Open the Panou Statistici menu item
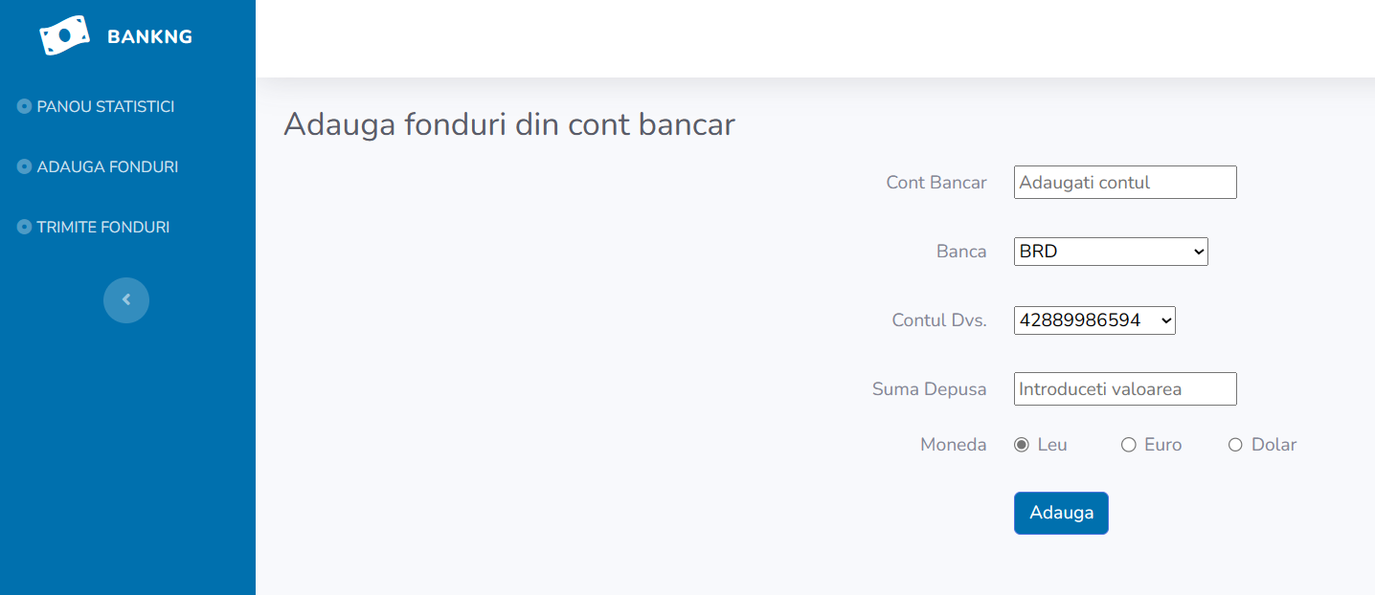 105,107
